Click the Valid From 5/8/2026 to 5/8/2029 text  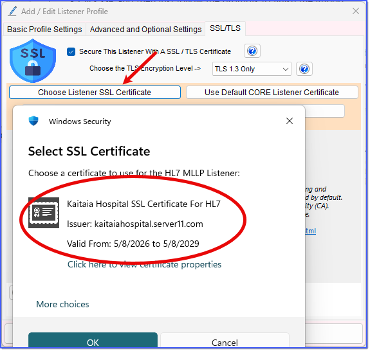(133, 244)
